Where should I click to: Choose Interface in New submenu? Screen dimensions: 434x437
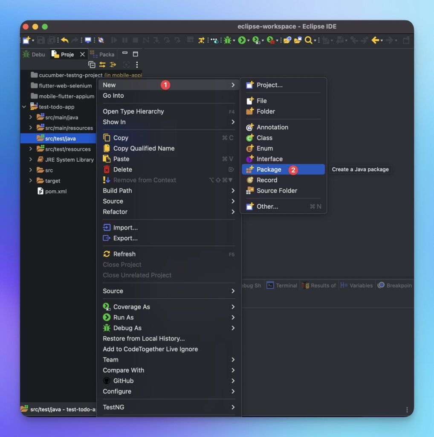283,159
